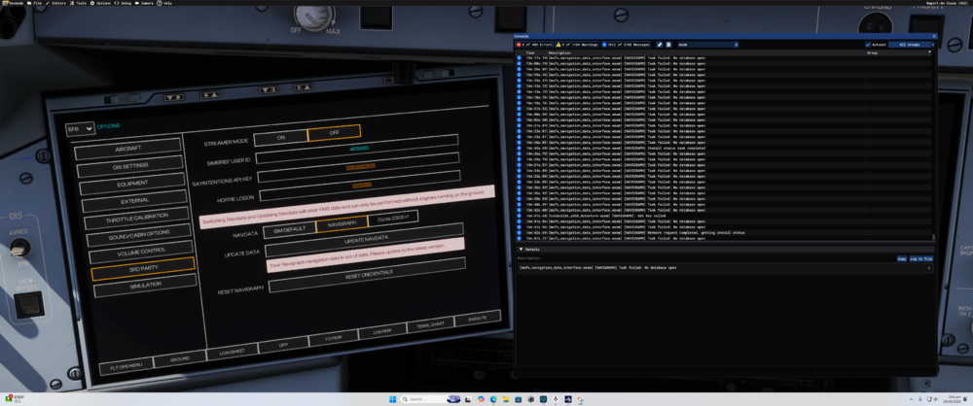Disable the Autoset checkbox
The width and height of the screenshot is (973, 406).
[x=869, y=44]
